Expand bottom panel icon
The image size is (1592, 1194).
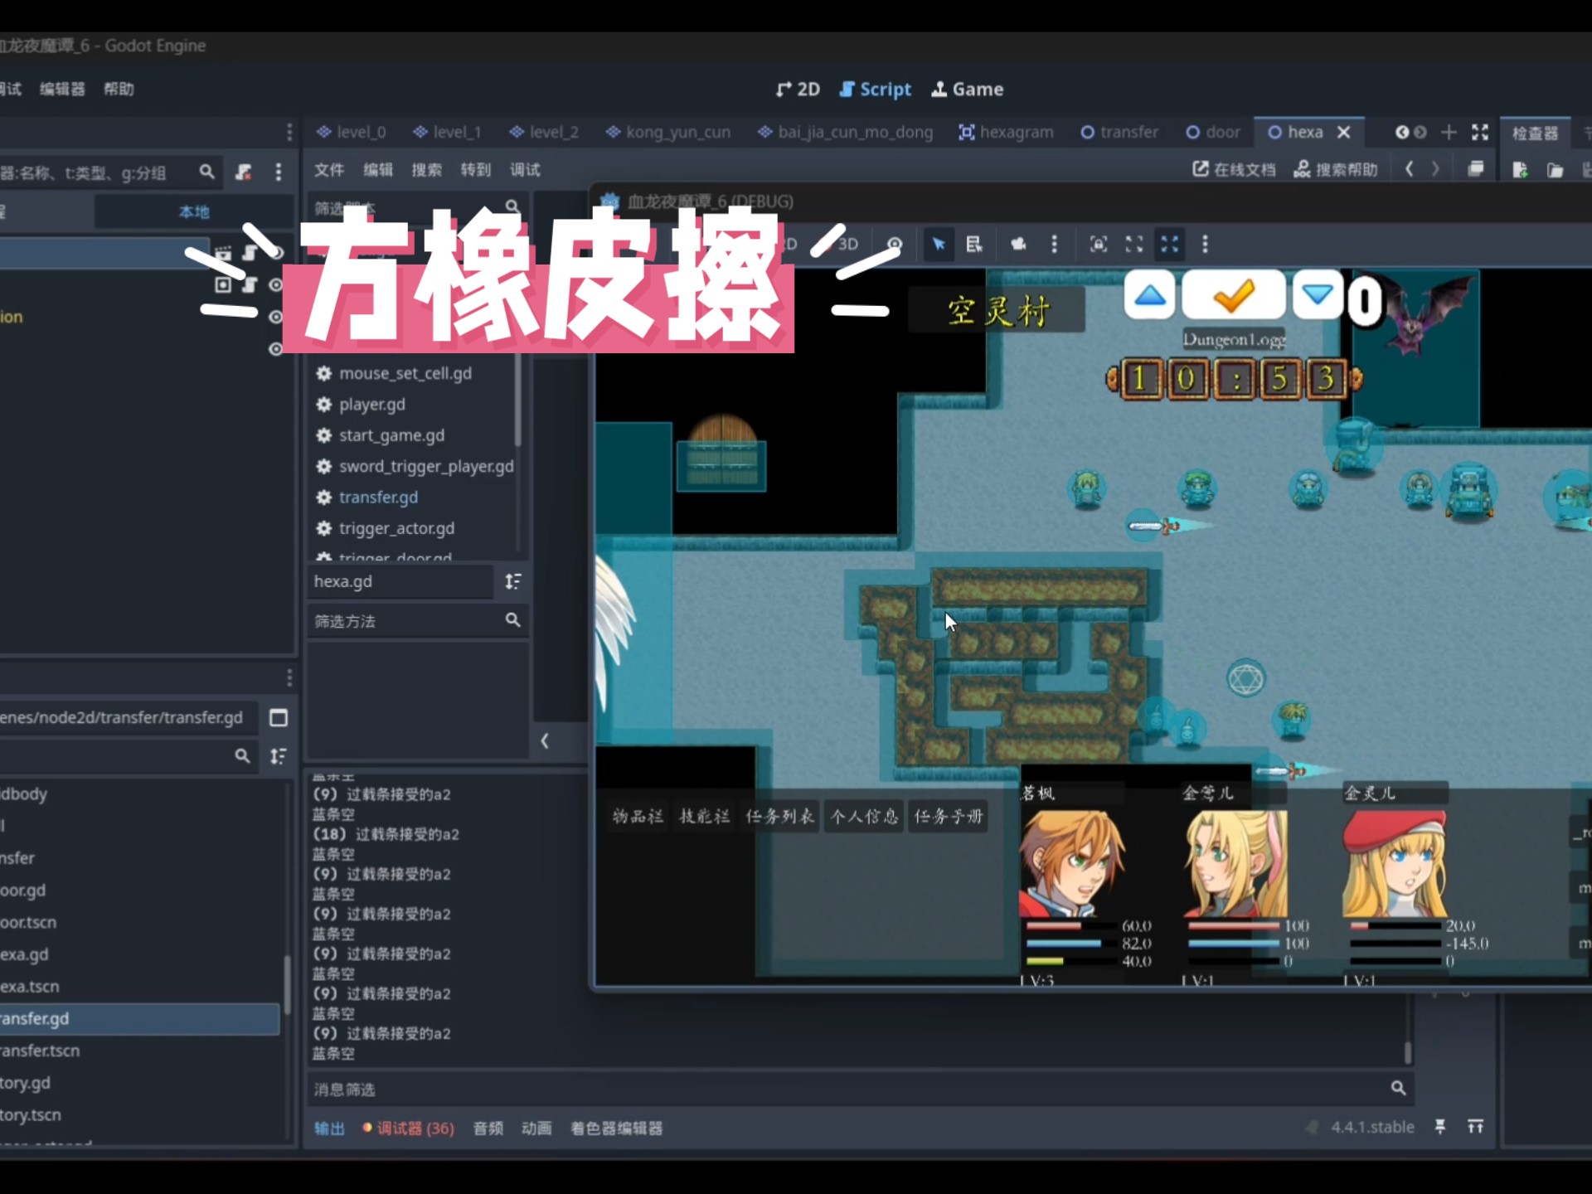point(1475,1127)
